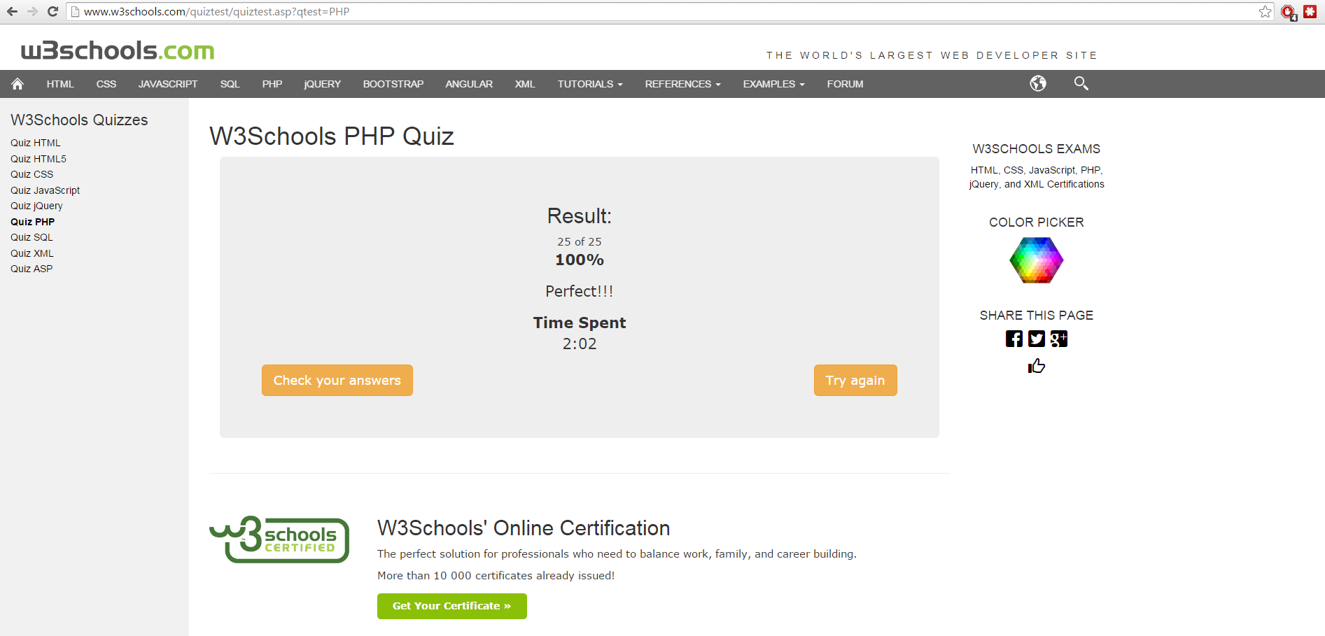1325x636 pixels.
Task: Open Quiz SQL in the sidebar
Action: [x=31, y=237]
